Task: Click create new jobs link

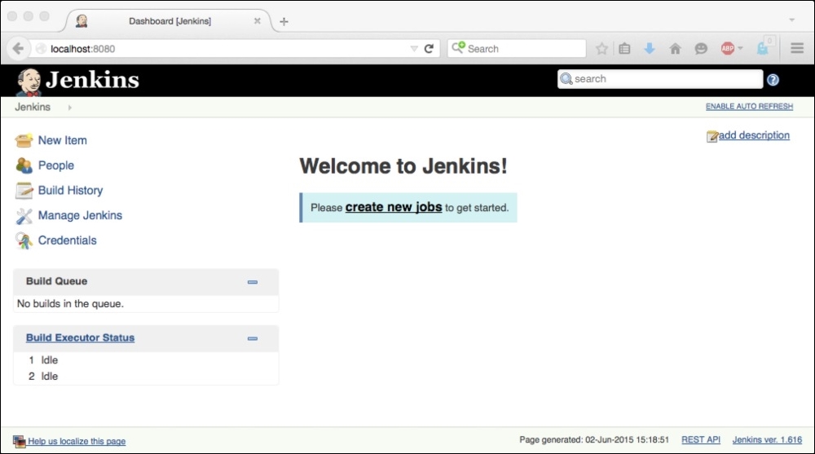Action: [x=394, y=207]
